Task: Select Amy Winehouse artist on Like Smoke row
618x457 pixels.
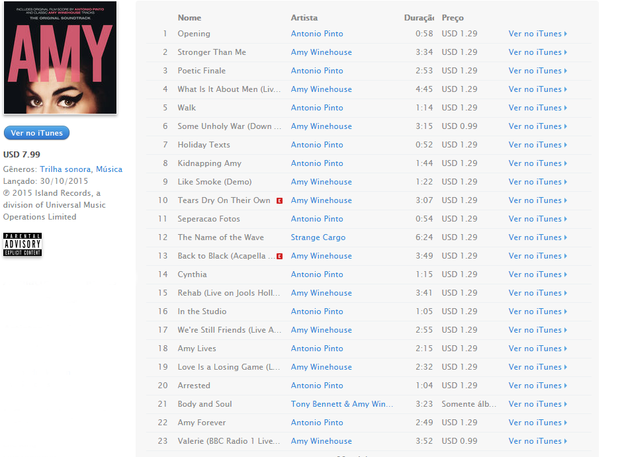Action: [x=321, y=182]
